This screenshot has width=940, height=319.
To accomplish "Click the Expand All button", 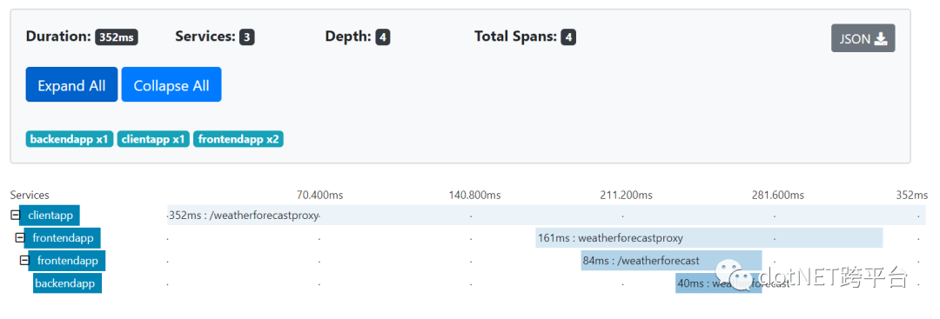I will point(71,84).
